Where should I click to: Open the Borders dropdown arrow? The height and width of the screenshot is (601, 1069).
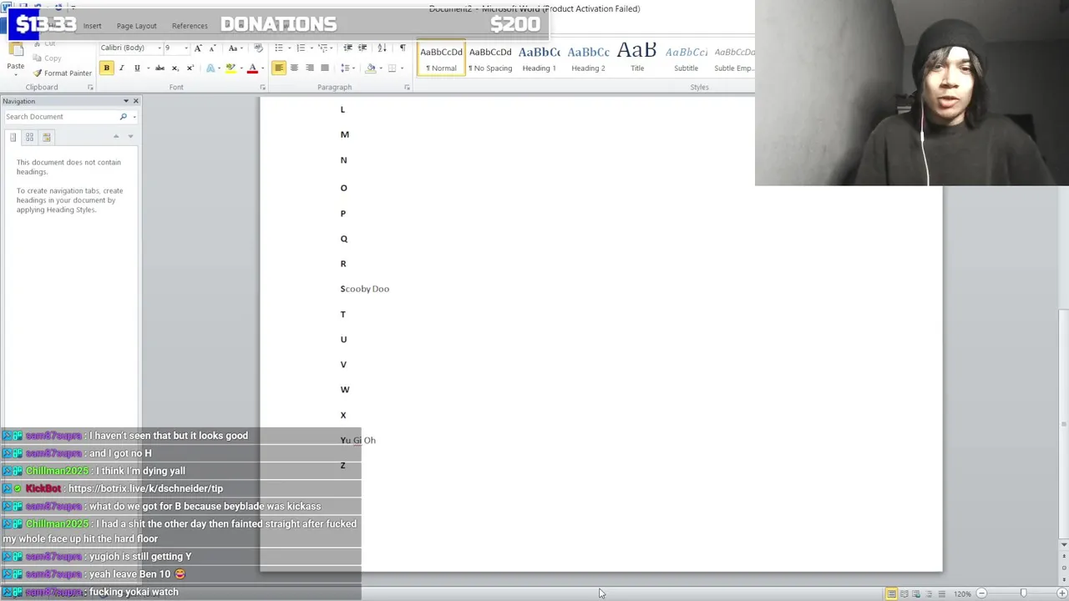click(402, 68)
